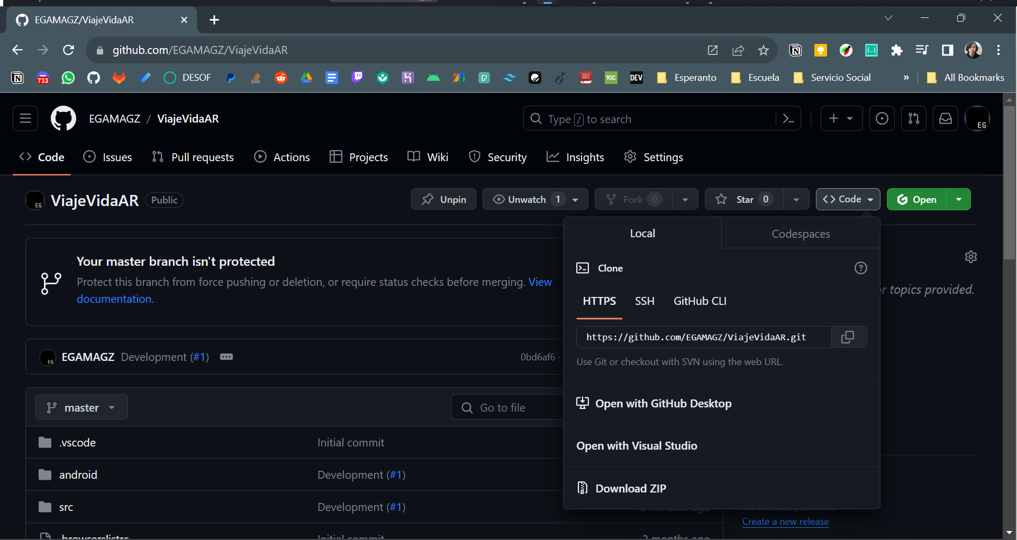Open the Create a new release link
The image size is (1017, 540).
coord(785,522)
